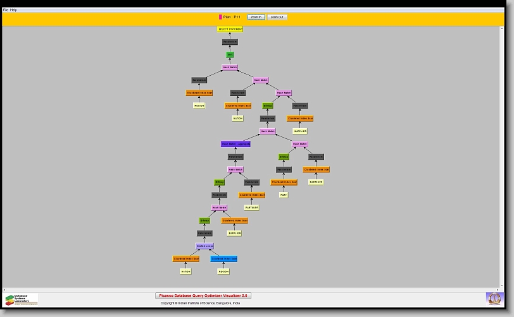Click the Database Systems Laboratory logo
This screenshot has height=317, width=514.
tap(22, 299)
